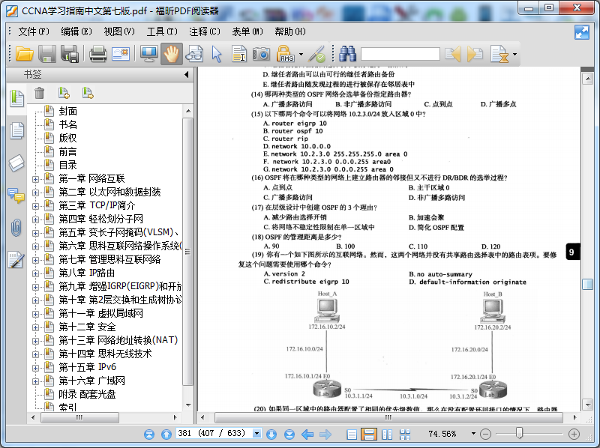Click zoom out minus button

point(485,435)
